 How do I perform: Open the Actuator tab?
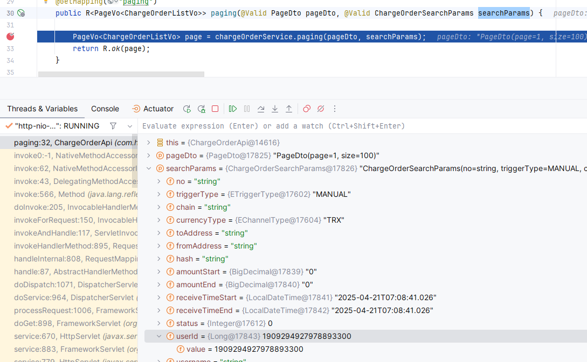point(157,109)
